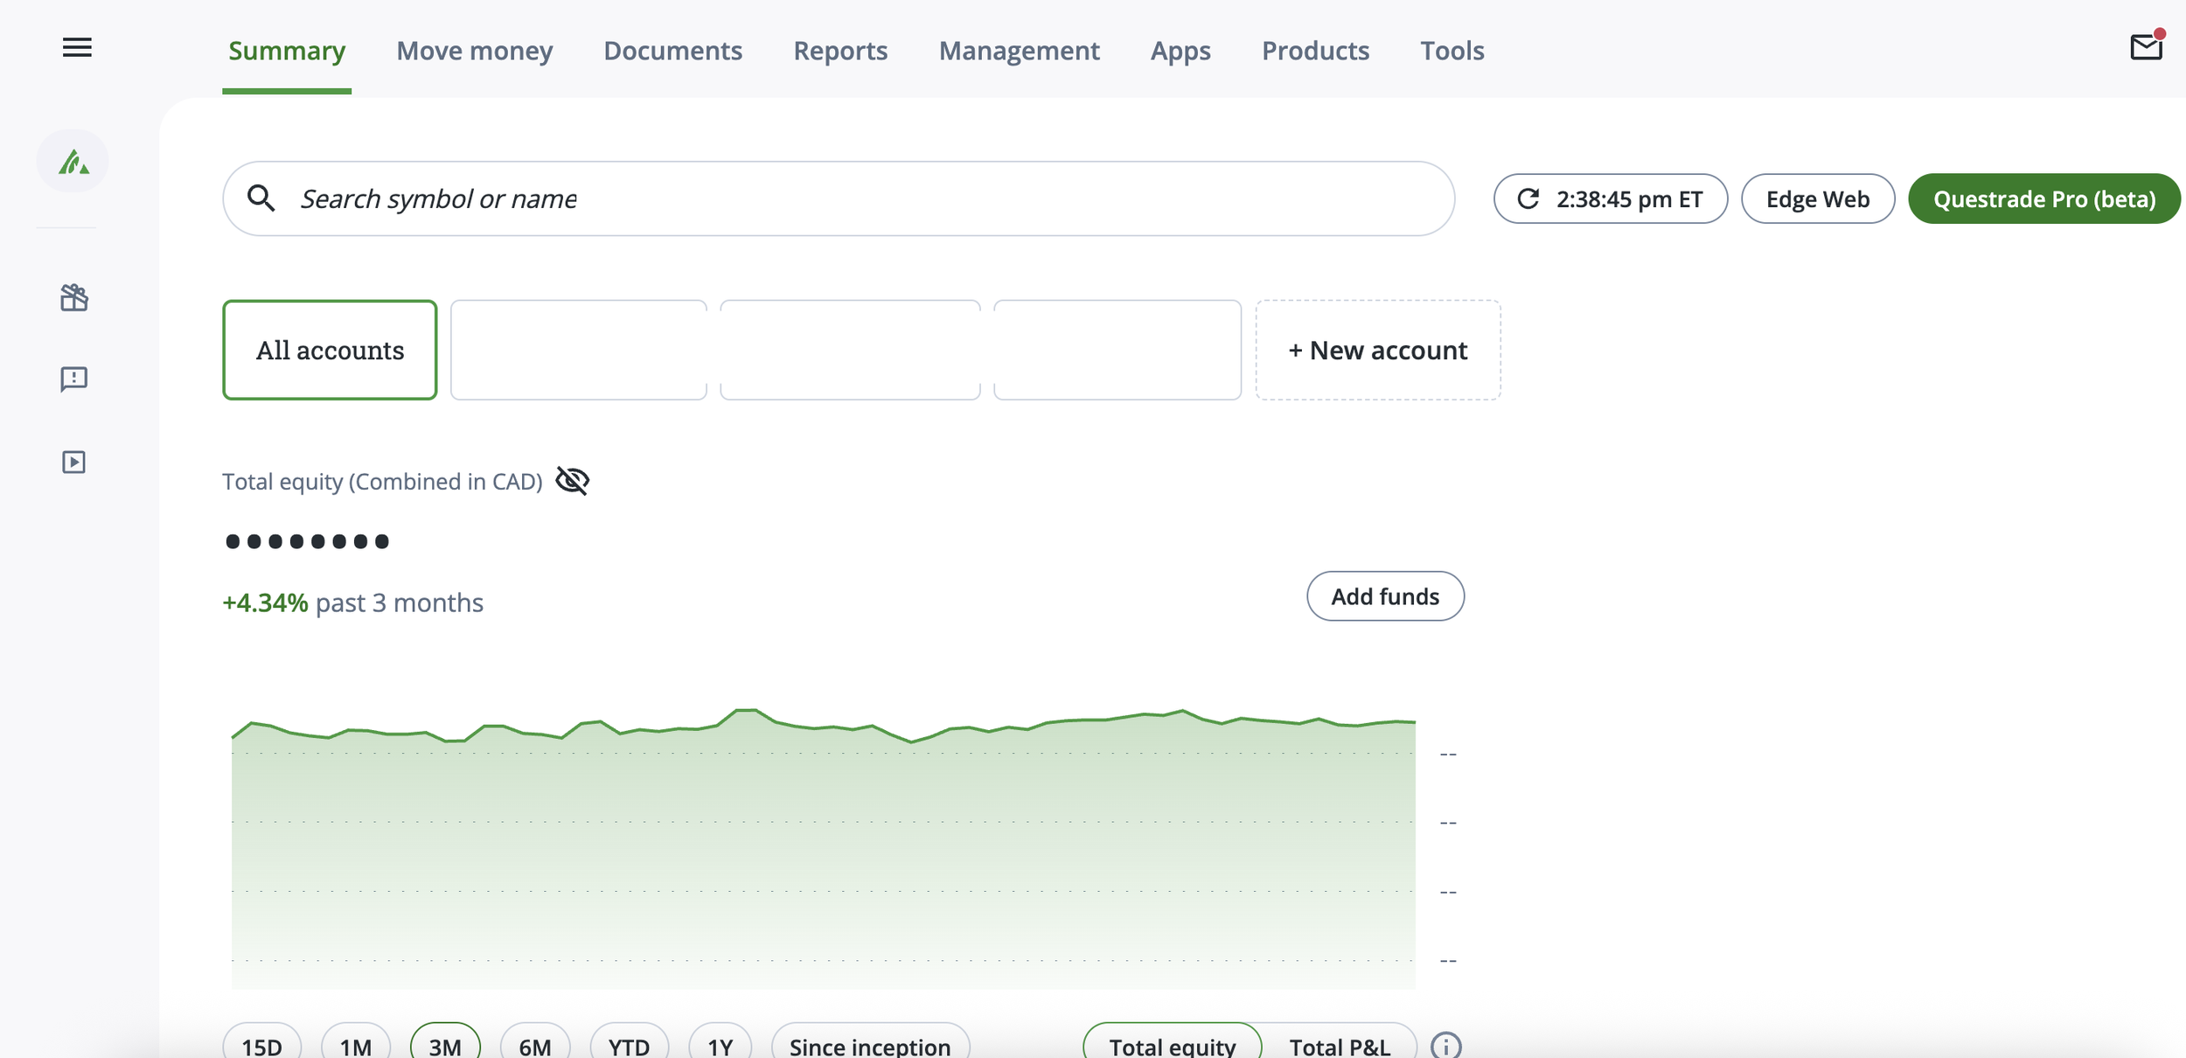The height and width of the screenshot is (1058, 2186).
Task: Open the Documents tab
Action: (x=673, y=51)
